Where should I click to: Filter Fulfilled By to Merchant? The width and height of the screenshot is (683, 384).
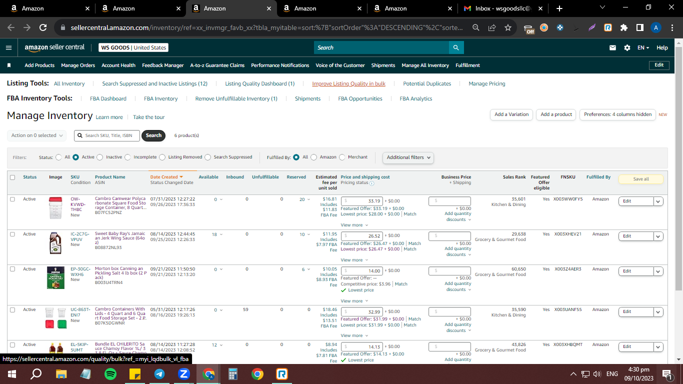point(342,157)
